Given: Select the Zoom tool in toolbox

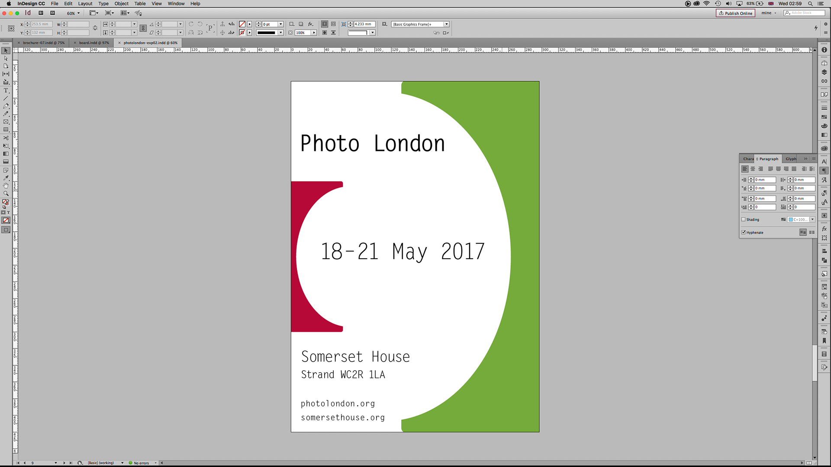Looking at the screenshot, I should [x=6, y=193].
